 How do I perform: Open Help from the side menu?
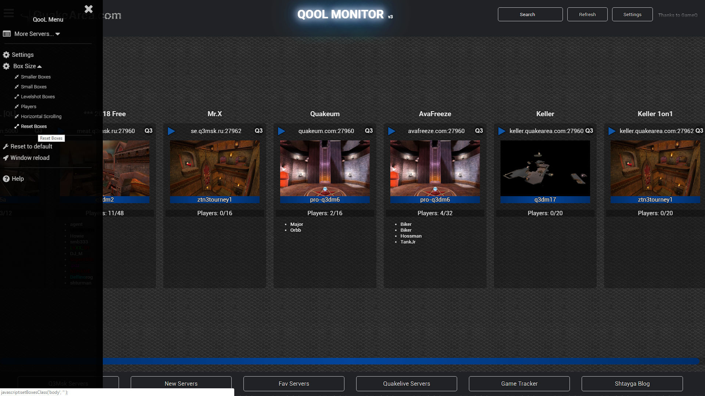18,179
